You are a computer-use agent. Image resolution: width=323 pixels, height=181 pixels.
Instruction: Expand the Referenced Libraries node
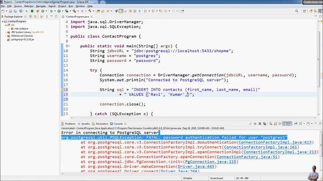(x=6, y=36)
